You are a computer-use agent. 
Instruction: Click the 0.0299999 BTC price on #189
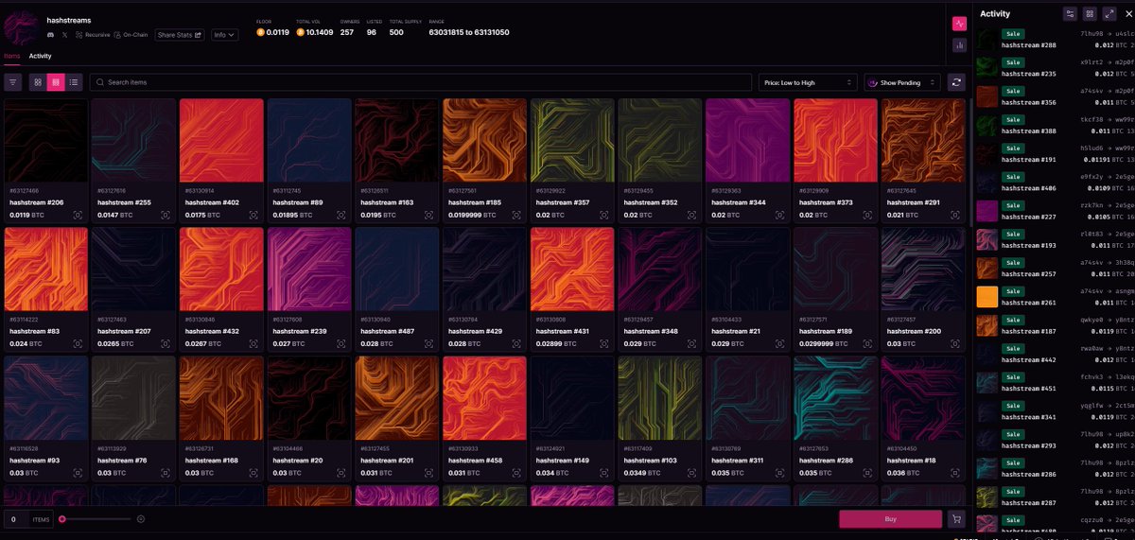click(824, 343)
